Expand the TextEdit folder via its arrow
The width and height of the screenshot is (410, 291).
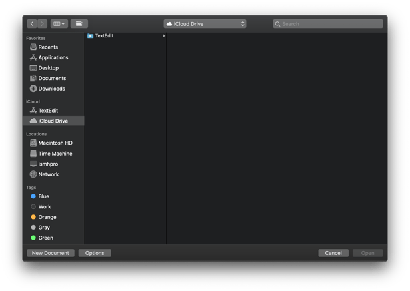[x=164, y=35]
